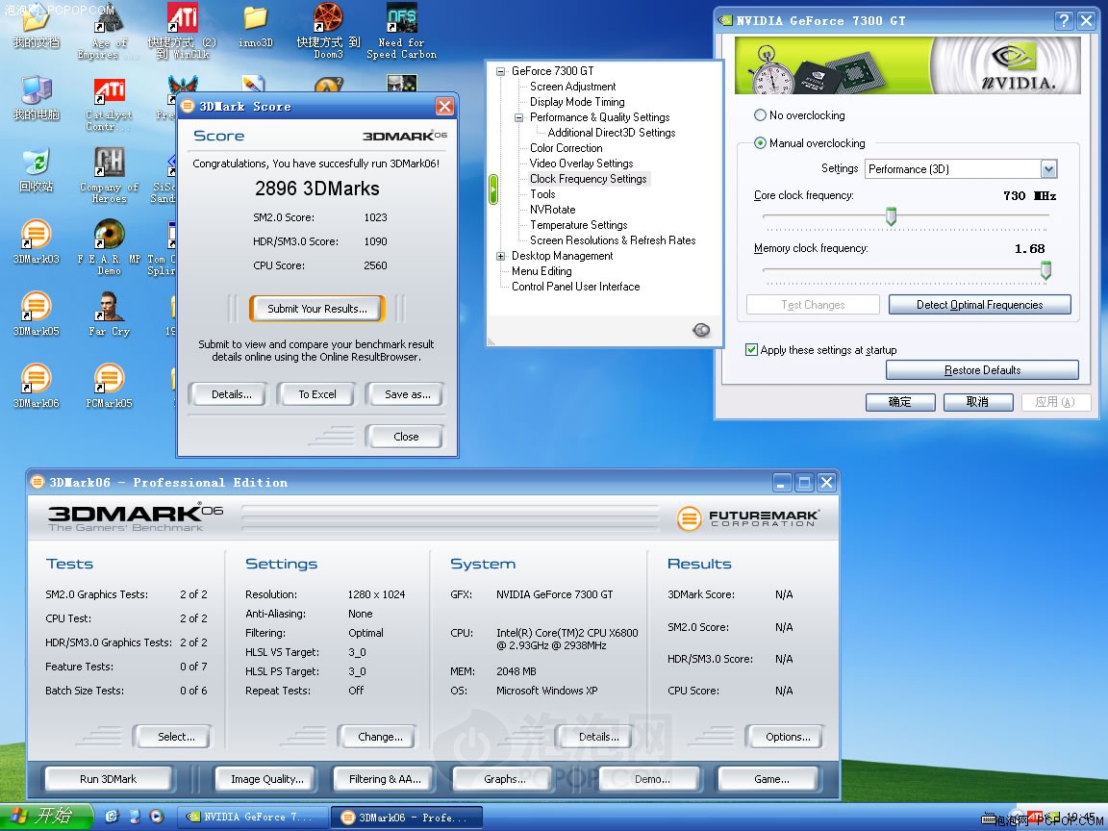Screen dimensions: 1108x831
Task: Click the core clock frequency slider handle
Action: click(x=891, y=217)
